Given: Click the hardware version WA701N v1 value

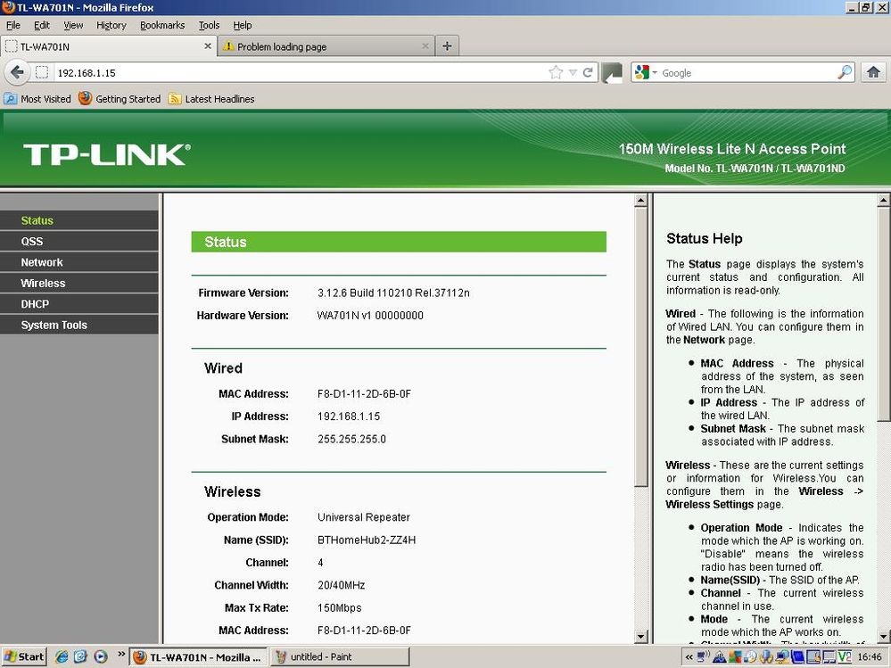Looking at the screenshot, I should [x=370, y=315].
